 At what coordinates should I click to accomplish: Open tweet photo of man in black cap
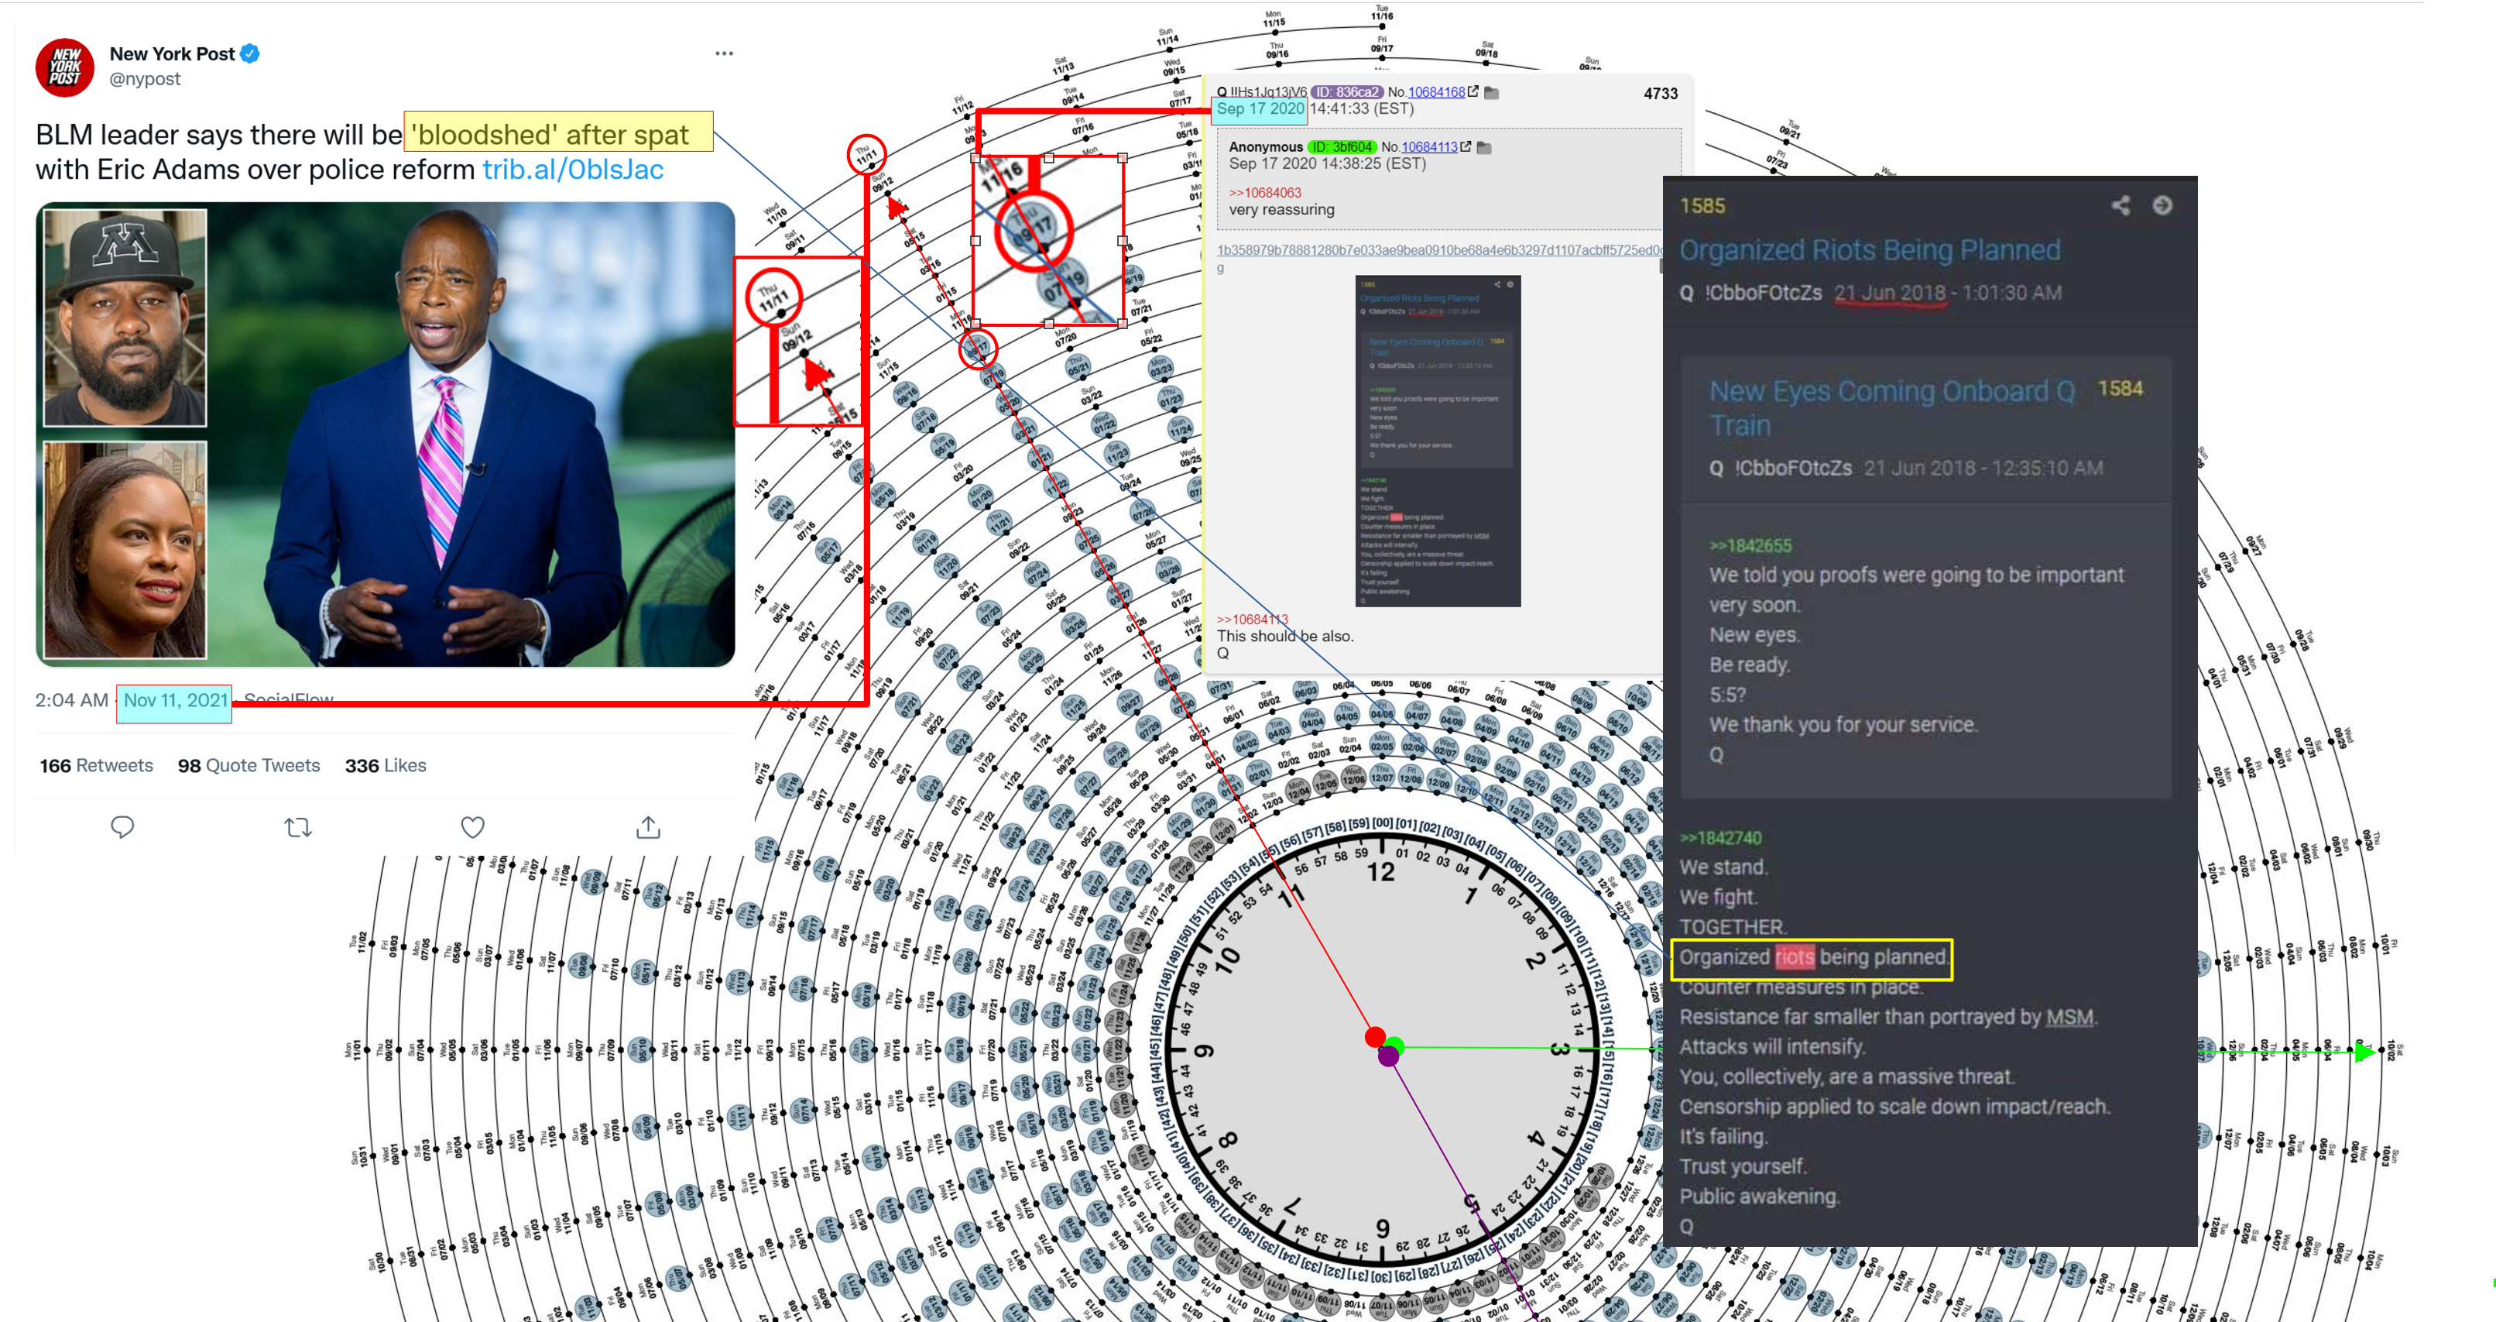point(124,317)
